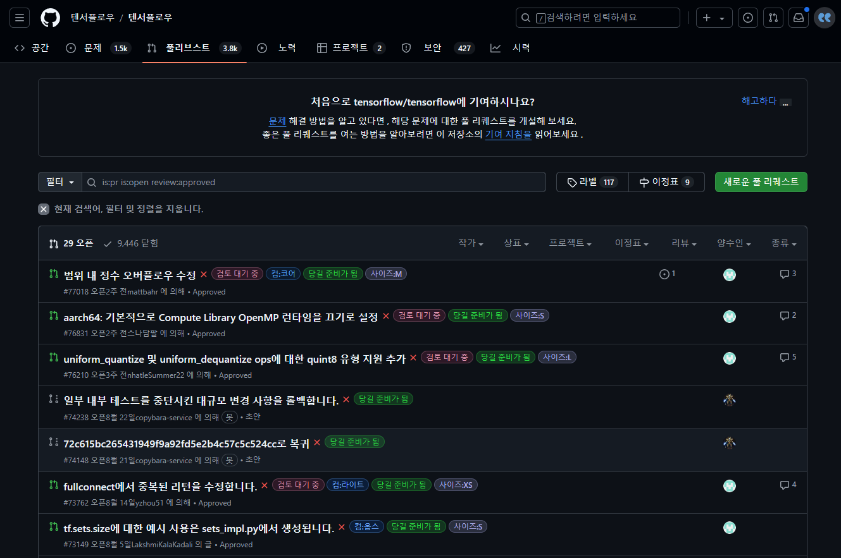Open the 5 comments on the uniform_quantize PR
The image size is (841, 558).
788,357
